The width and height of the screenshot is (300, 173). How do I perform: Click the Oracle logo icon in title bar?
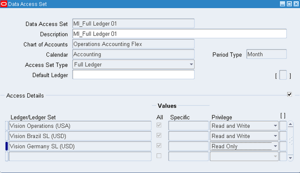4,4
